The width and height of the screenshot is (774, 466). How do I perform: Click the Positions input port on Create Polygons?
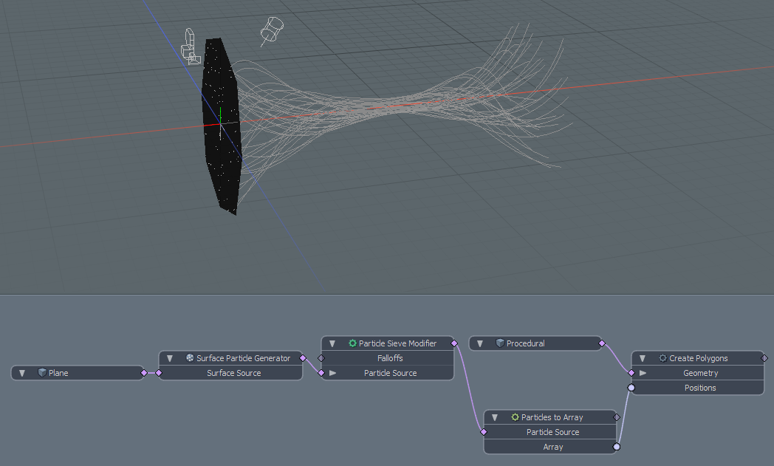click(631, 388)
